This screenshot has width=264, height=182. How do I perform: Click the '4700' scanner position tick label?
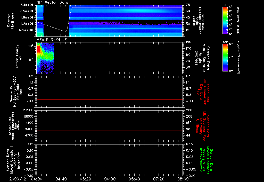pyautogui.click(x=29, y=135)
